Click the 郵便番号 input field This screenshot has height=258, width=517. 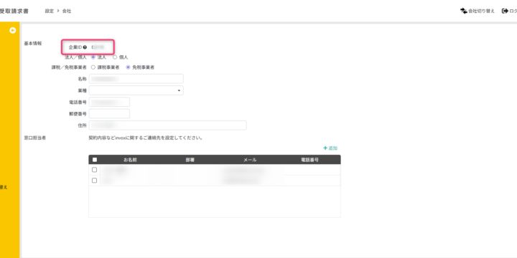coord(109,113)
